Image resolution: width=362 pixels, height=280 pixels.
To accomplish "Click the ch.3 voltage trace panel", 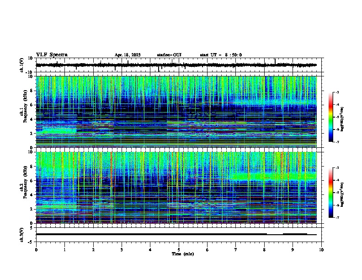I will point(179,235).
